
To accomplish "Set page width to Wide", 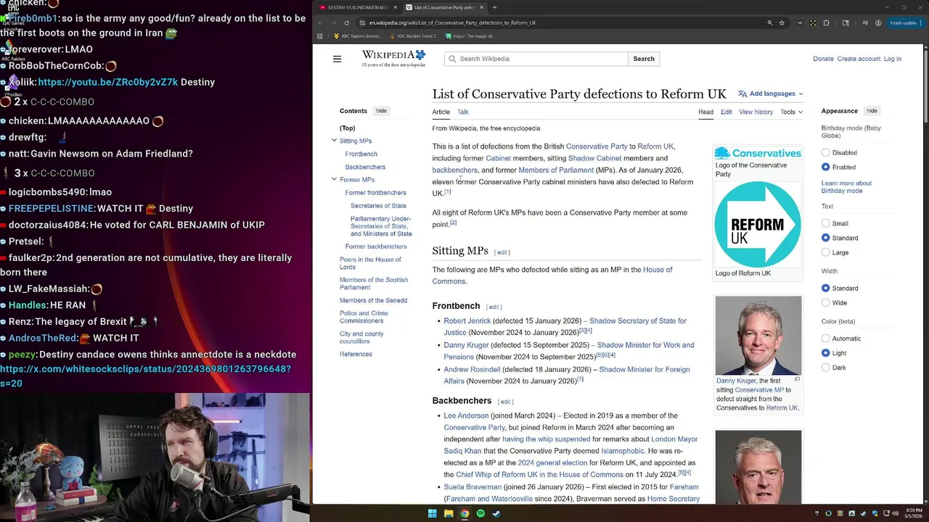I will [825, 302].
